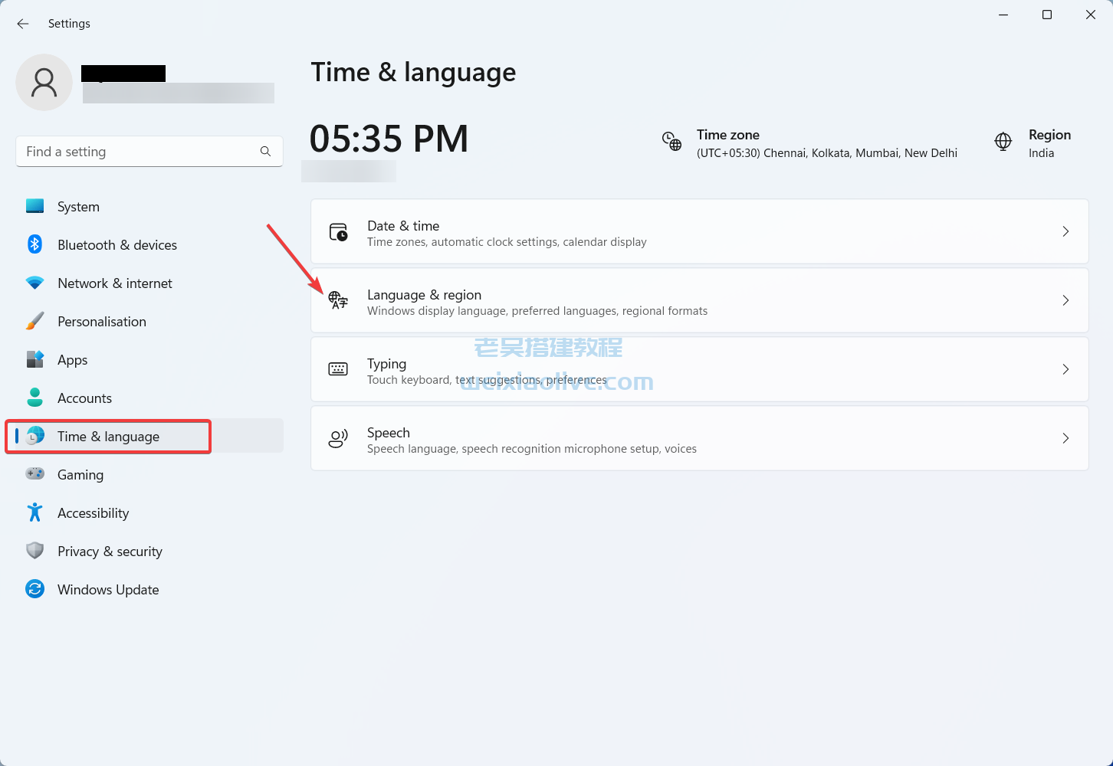1113x766 pixels.
Task: Click the search magnifier icon
Action: pyautogui.click(x=265, y=152)
